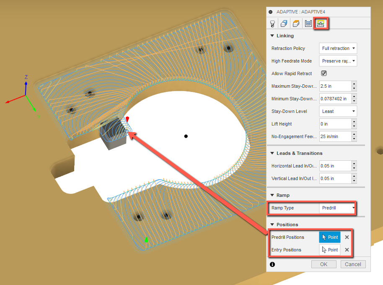Confirm the operation with OK

tap(323, 264)
